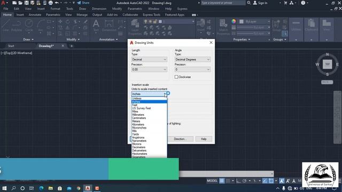Click the Plot printer icon in quick access toolbar

click(x=51, y=3)
